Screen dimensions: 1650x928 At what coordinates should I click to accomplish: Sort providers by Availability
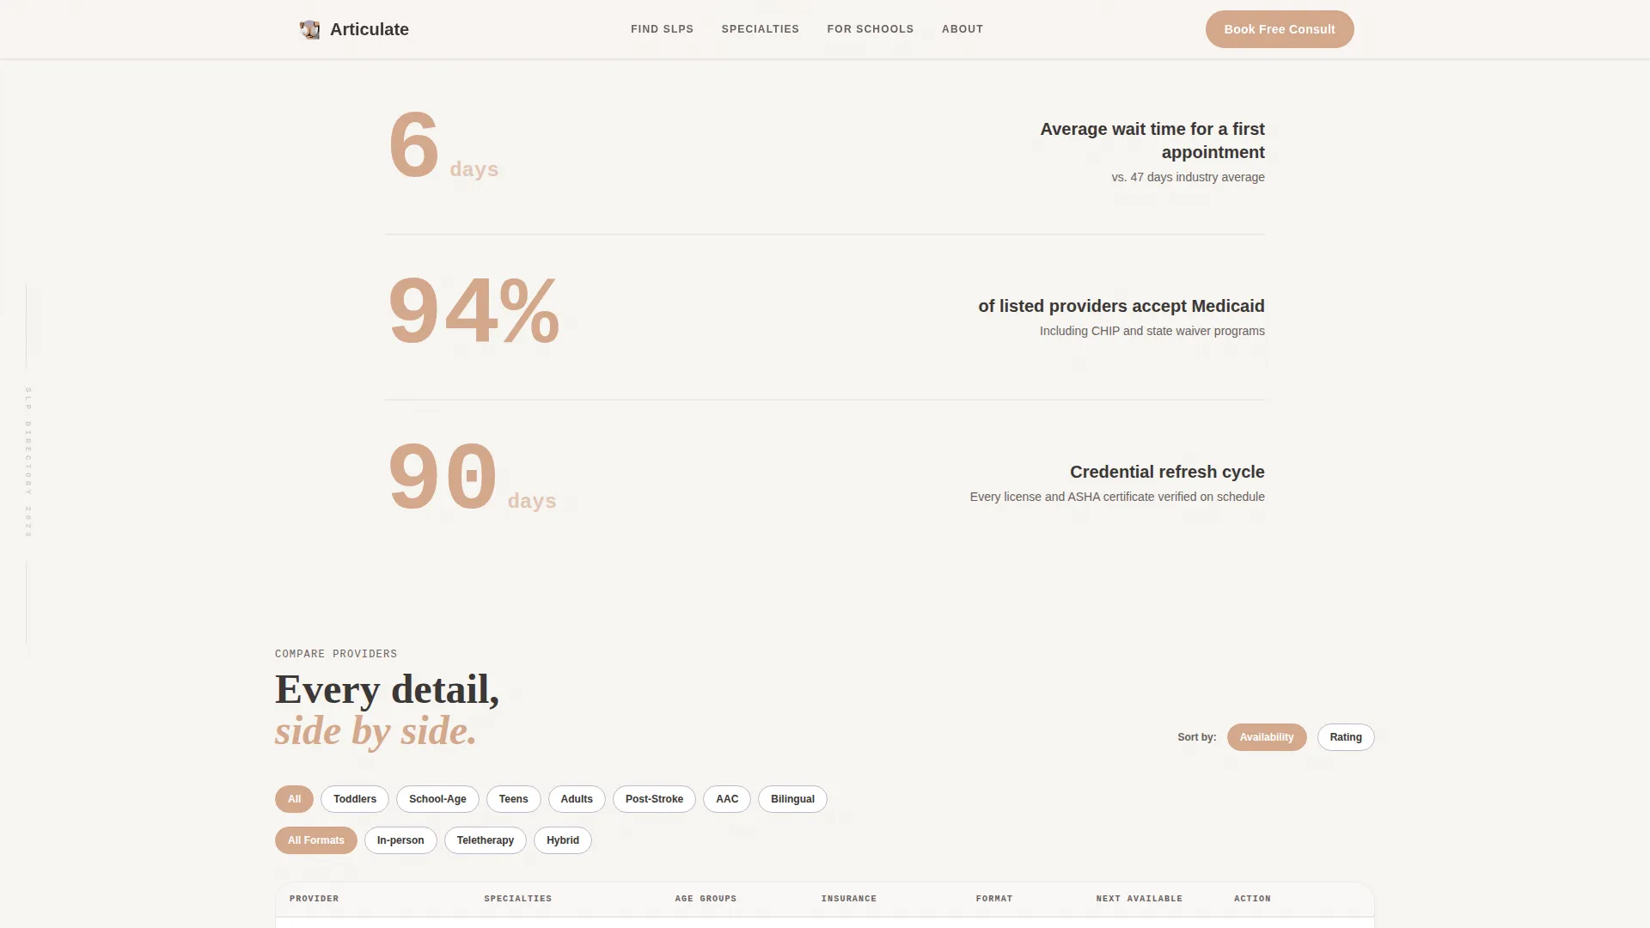point(1267,737)
